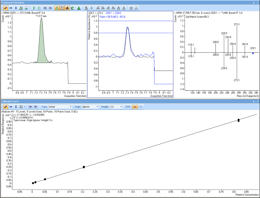Click autoscale X-axis icon in Calibration Curve toolbar

(11, 107)
